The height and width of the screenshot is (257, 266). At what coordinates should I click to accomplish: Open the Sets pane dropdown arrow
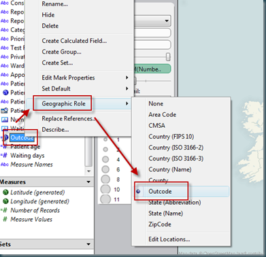tap(88, 244)
